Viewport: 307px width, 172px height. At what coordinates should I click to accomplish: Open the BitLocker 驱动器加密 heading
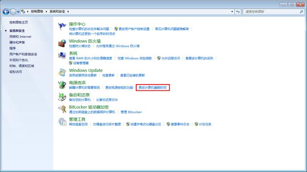tap(89, 107)
